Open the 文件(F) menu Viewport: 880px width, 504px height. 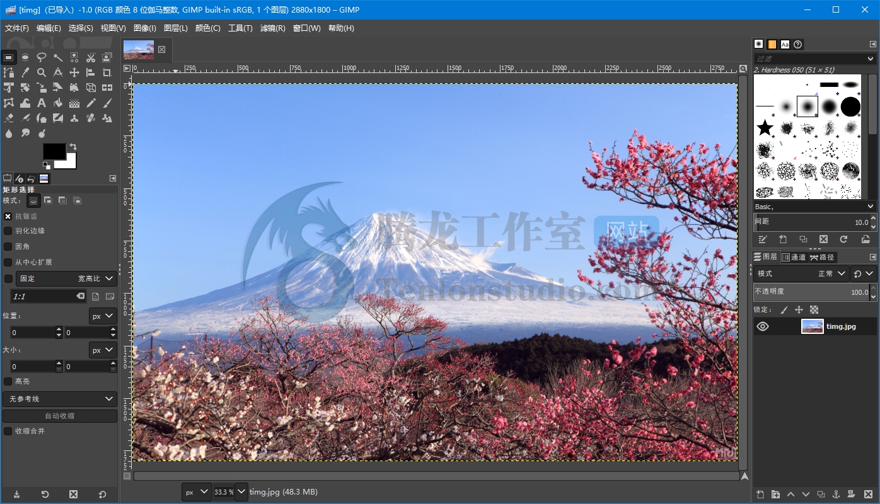tap(17, 28)
